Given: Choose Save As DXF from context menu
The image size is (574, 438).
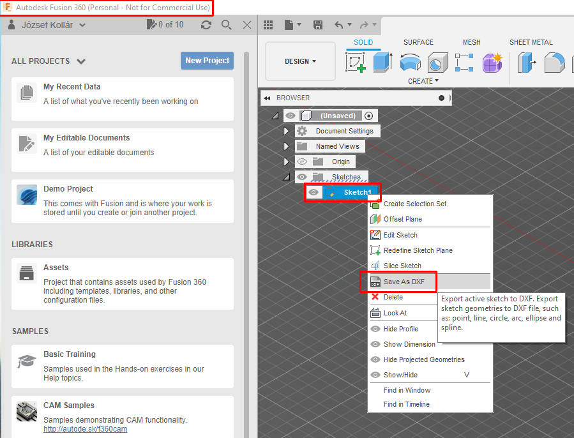Looking at the screenshot, I should (x=430, y=282).
